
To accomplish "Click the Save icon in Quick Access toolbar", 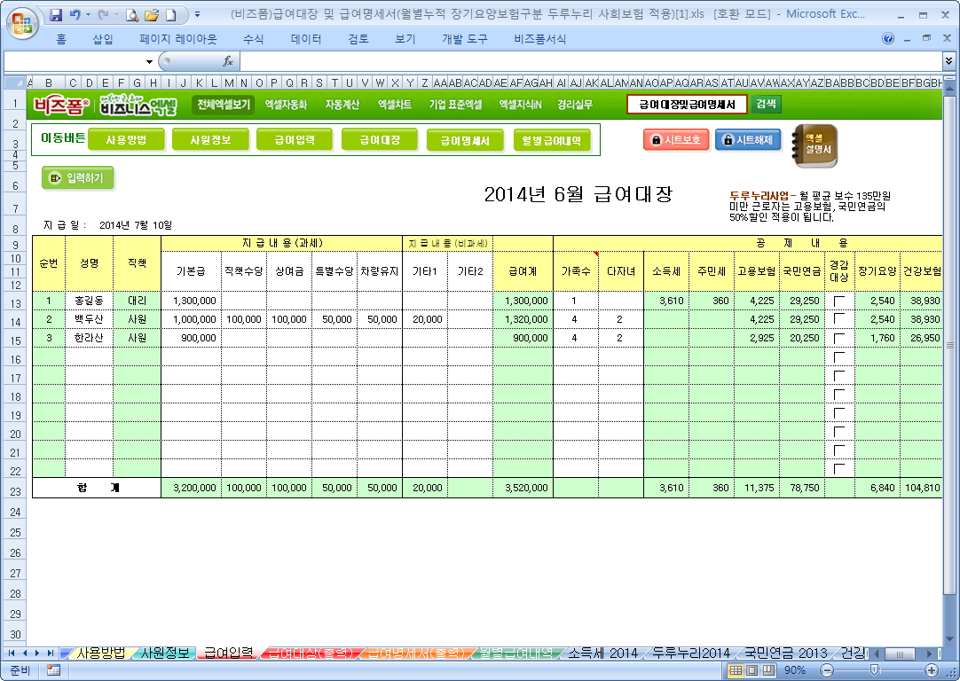I will tap(56, 15).
